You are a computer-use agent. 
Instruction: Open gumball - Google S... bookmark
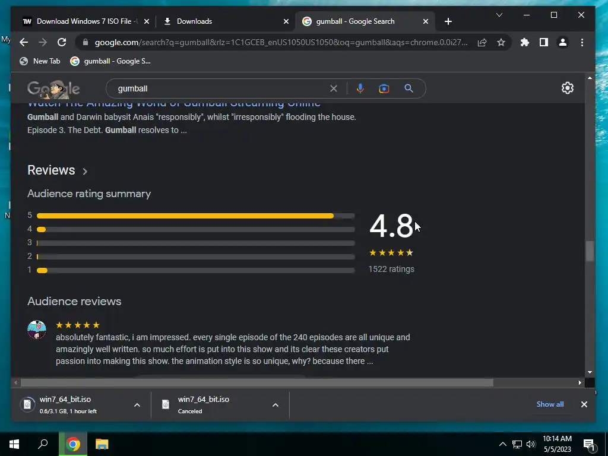110,61
